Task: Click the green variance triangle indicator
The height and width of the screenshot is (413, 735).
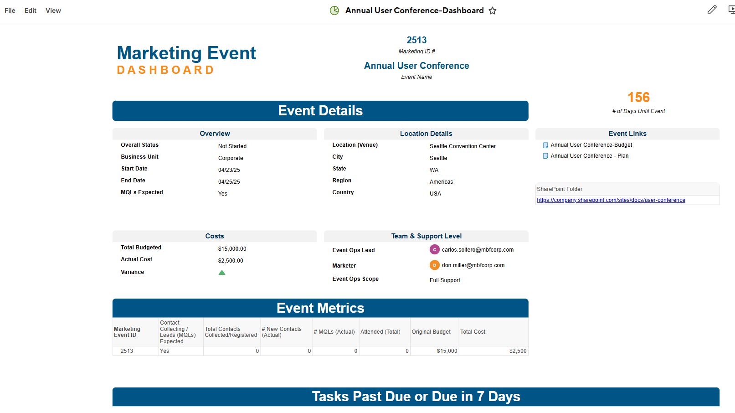Action: (222, 272)
